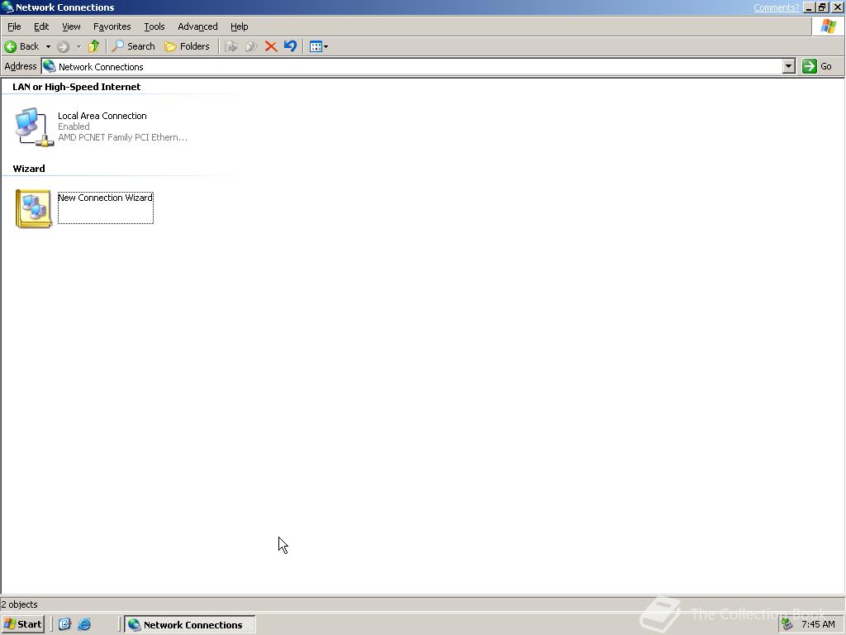Click the network tray icon
The width and height of the screenshot is (846, 635).
(787, 624)
